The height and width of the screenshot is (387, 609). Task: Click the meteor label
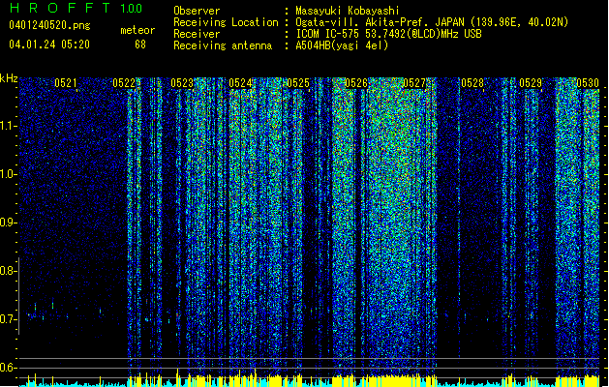[x=137, y=30]
